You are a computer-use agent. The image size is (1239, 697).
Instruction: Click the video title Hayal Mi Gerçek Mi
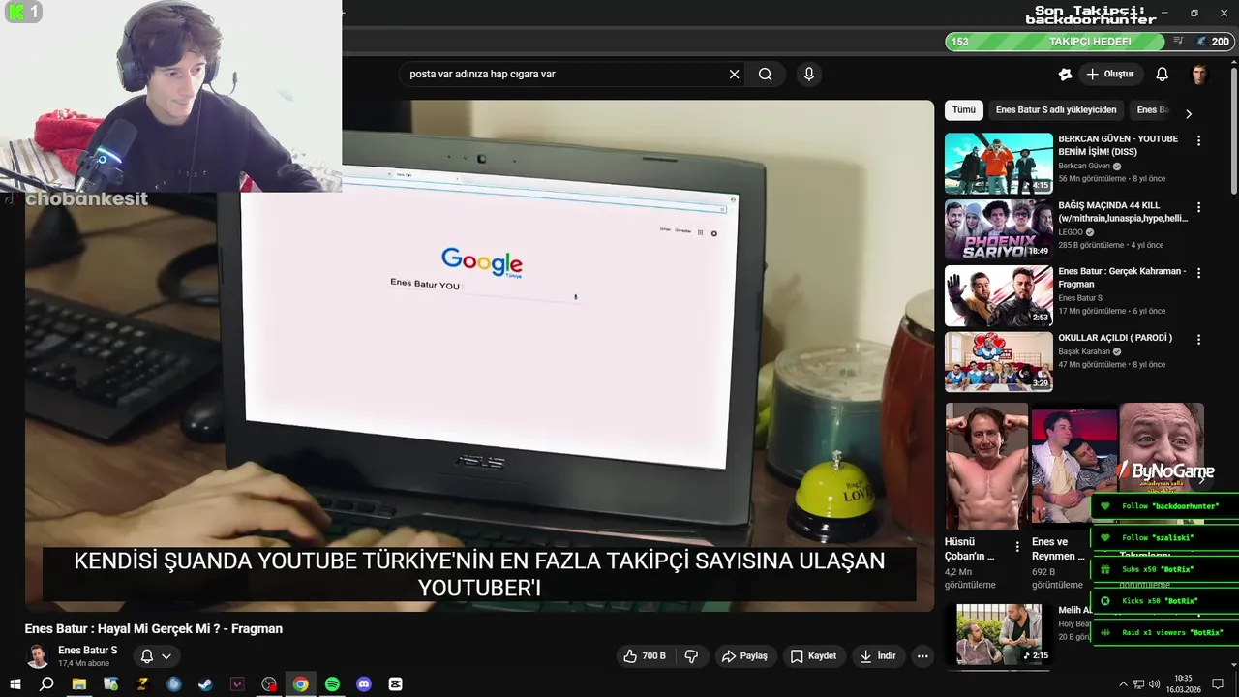(154, 629)
